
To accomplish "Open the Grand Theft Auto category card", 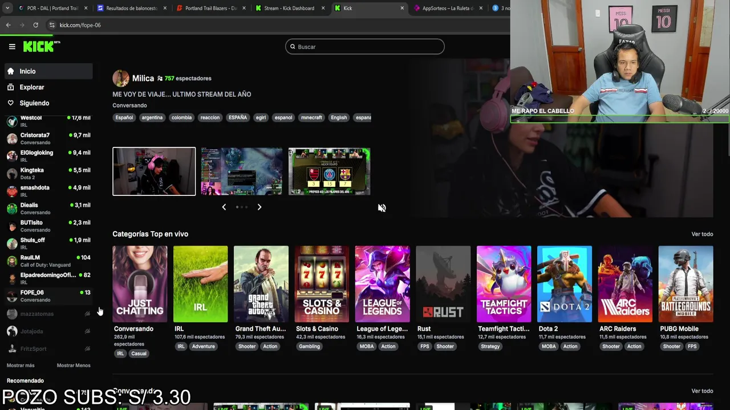I will pos(261,284).
